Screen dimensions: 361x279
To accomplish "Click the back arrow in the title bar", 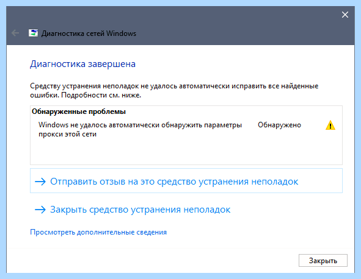I will [15, 33].
